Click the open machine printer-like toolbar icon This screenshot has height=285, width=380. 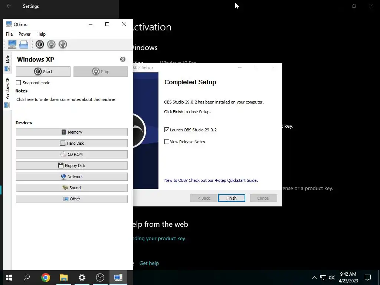[x=24, y=45]
